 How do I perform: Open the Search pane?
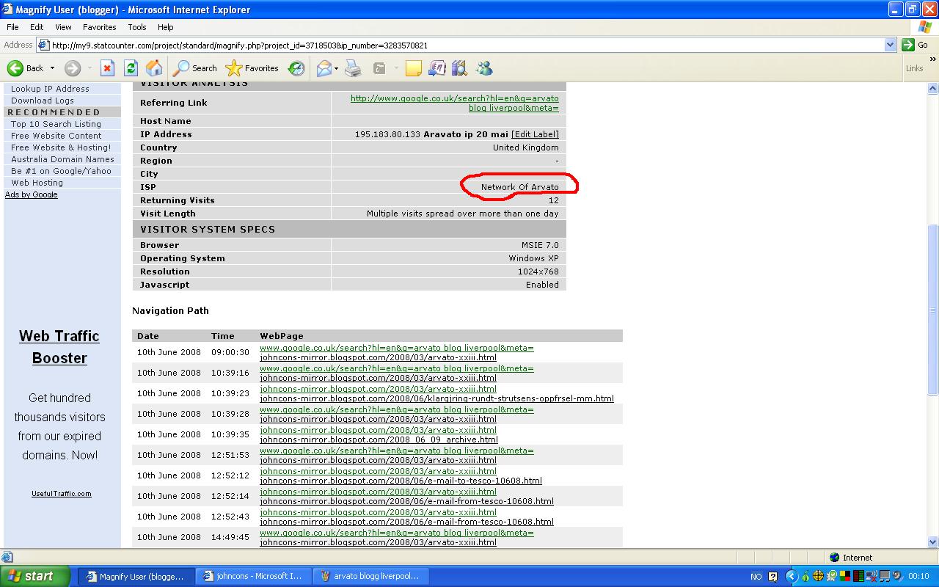click(x=195, y=68)
